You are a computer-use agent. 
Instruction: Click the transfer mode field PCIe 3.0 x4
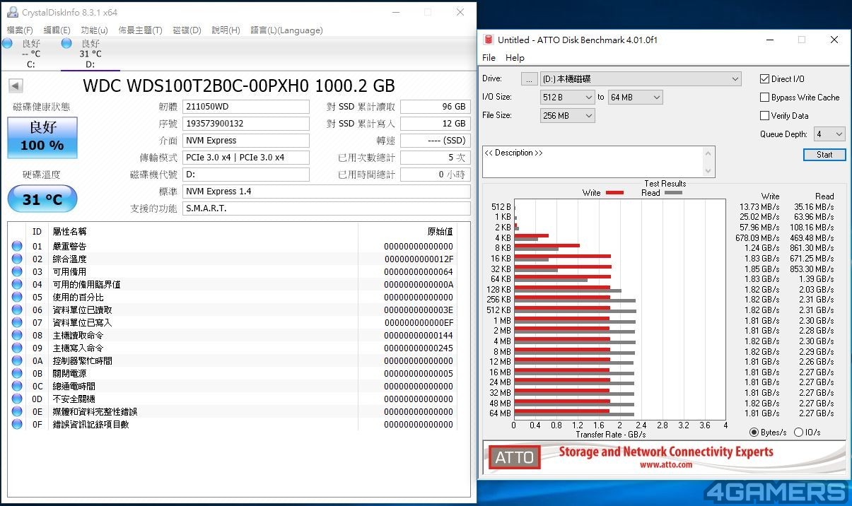[246, 158]
